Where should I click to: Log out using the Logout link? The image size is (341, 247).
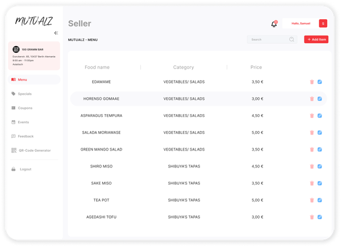(26, 169)
